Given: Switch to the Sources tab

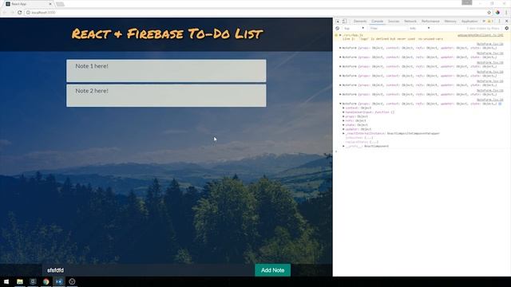Looking at the screenshot, I should point(394,22).
